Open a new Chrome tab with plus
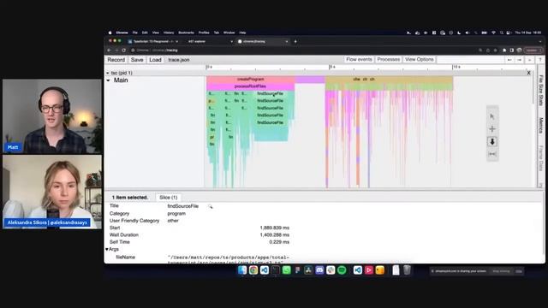 295,41
